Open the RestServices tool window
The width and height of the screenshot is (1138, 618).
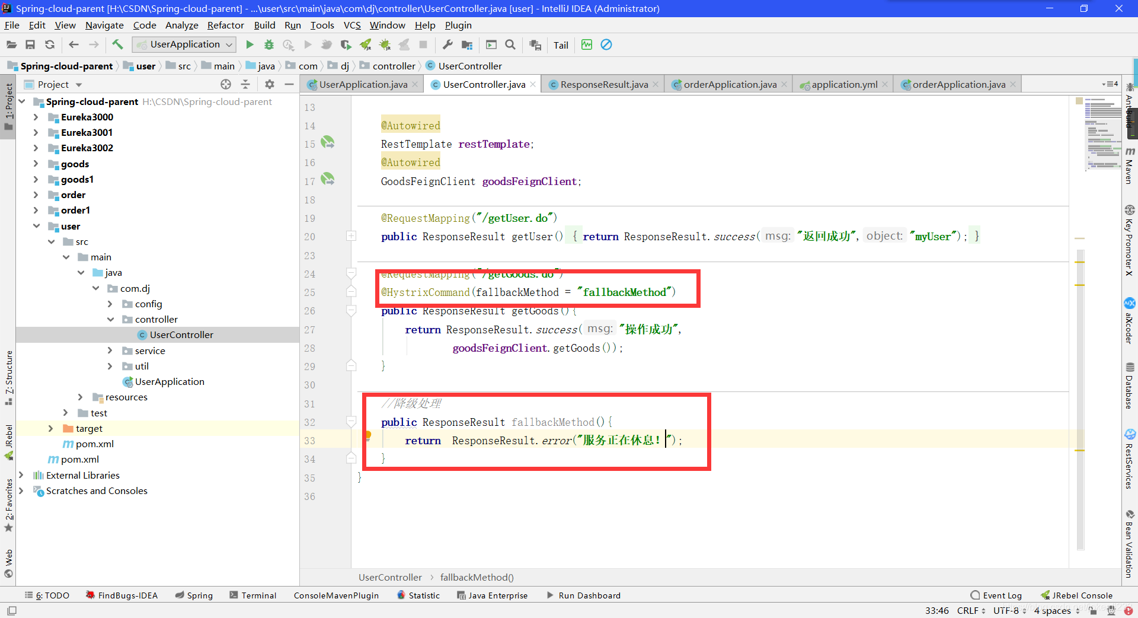pyautogui.click(x=1130, y=460)
